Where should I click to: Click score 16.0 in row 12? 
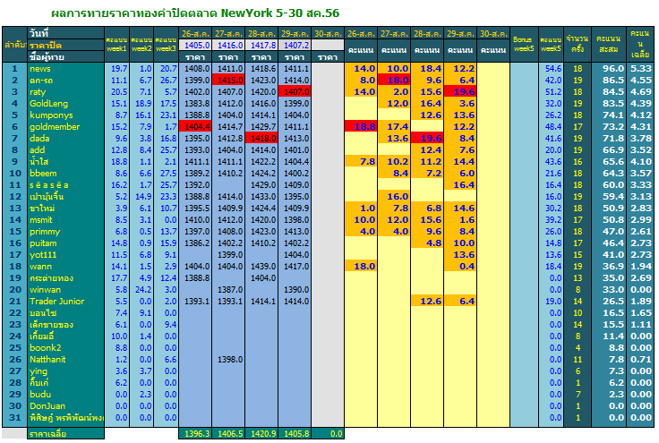394,197
